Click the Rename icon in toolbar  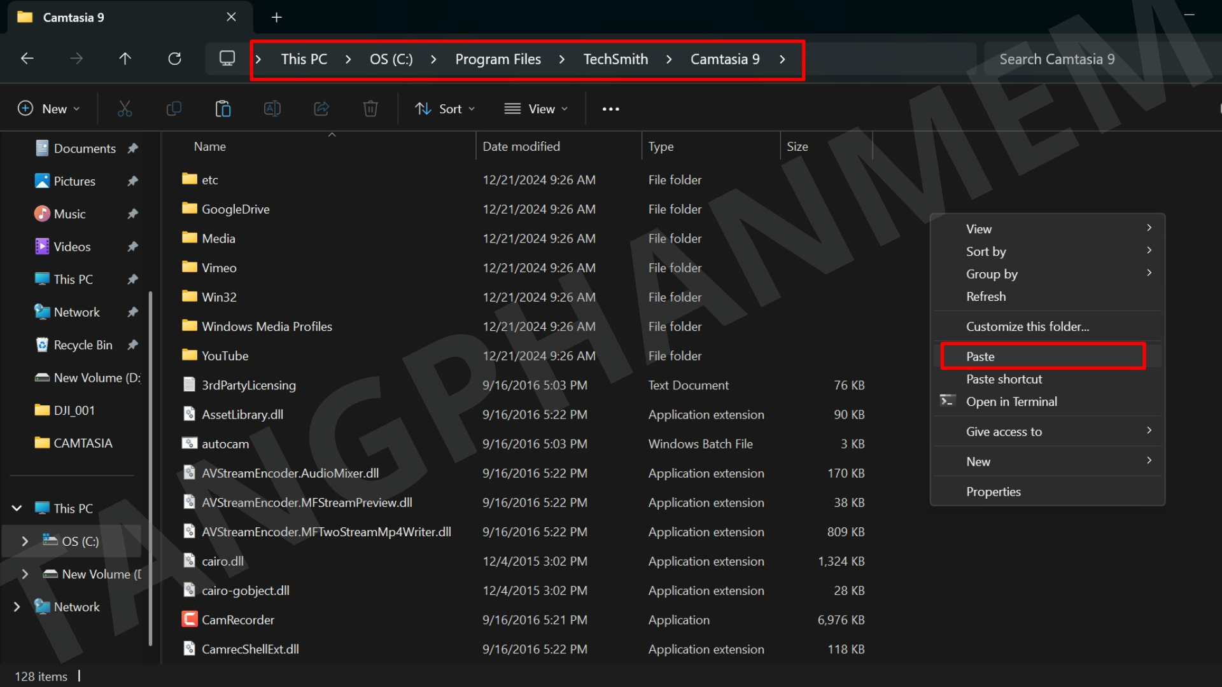(272, 109)
